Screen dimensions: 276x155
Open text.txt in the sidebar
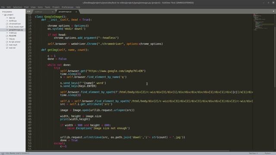[x=12, y=48]
